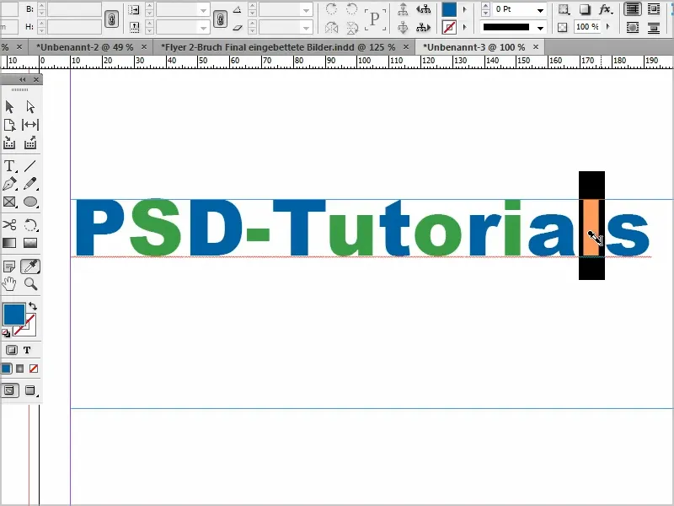This screenshot has height=506, width=674.
Task: Click the Select Container icon
Action: tap(403, 9)
